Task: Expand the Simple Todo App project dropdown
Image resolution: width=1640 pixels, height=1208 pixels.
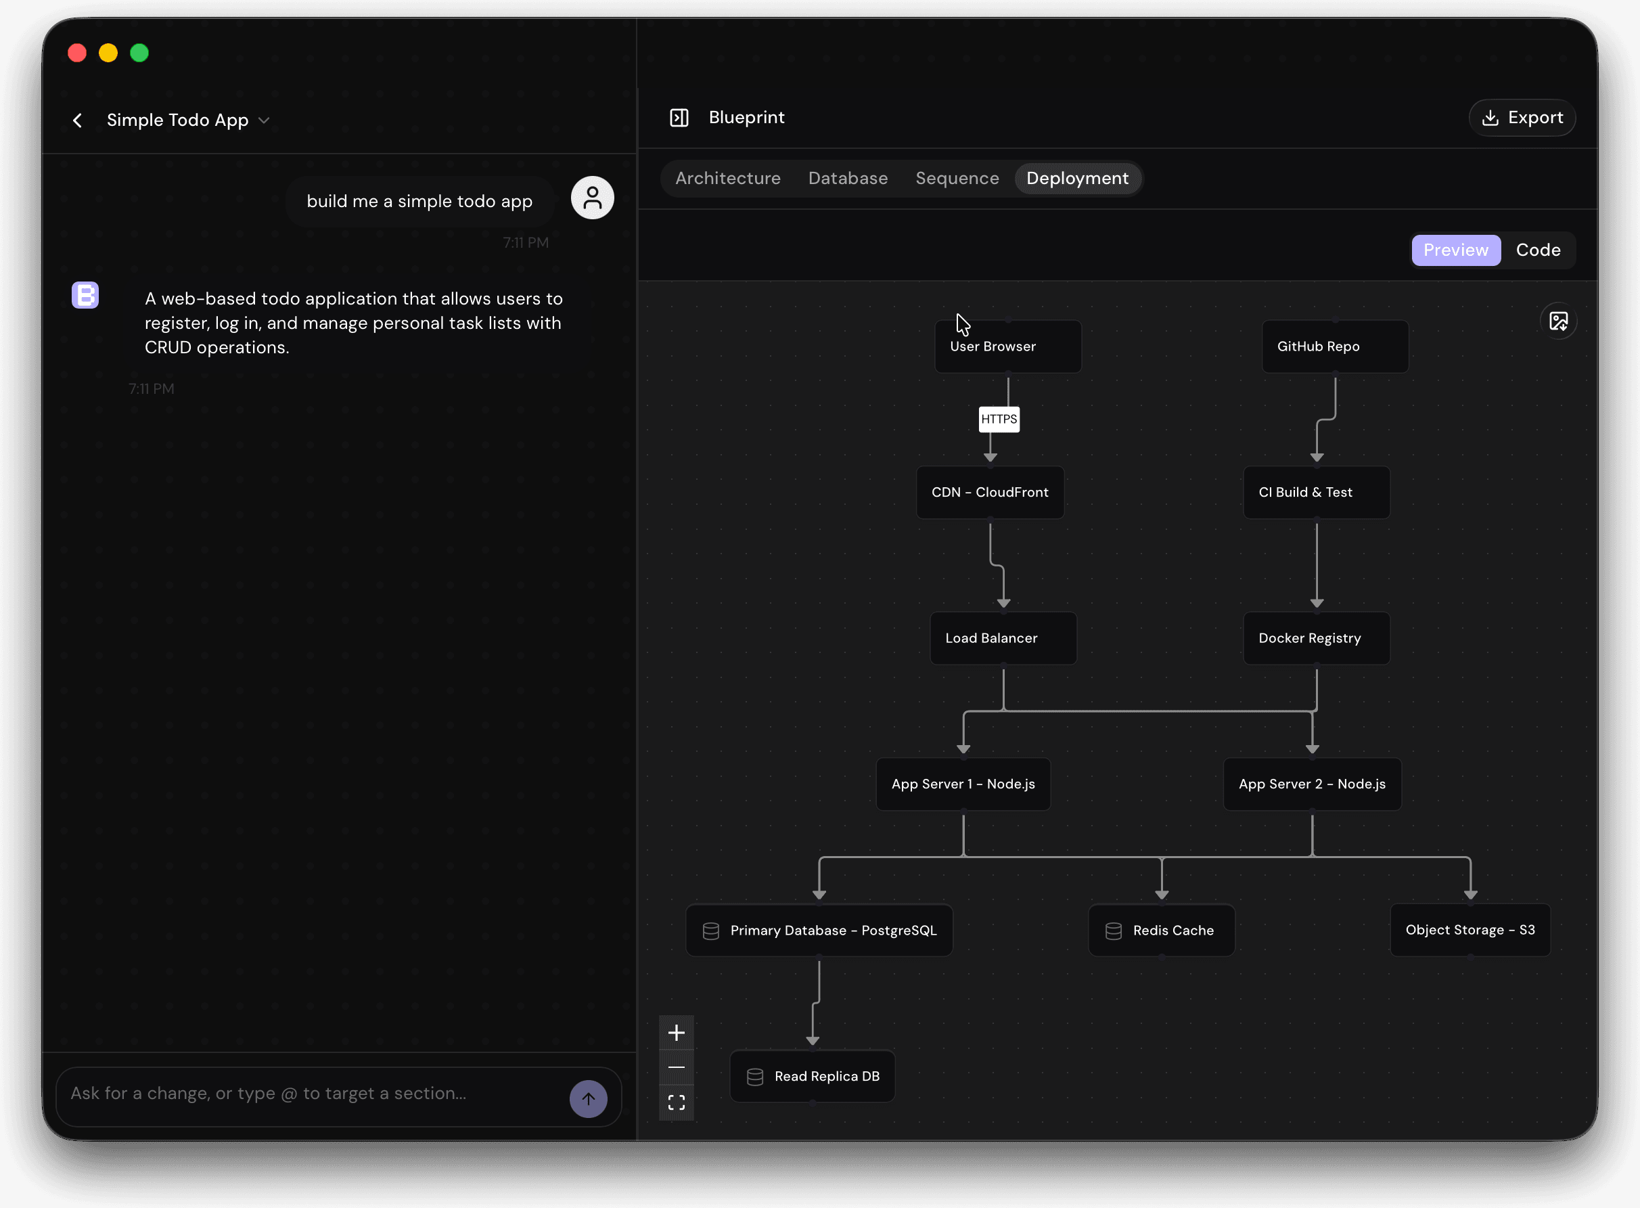Action: tap(264, 120)
